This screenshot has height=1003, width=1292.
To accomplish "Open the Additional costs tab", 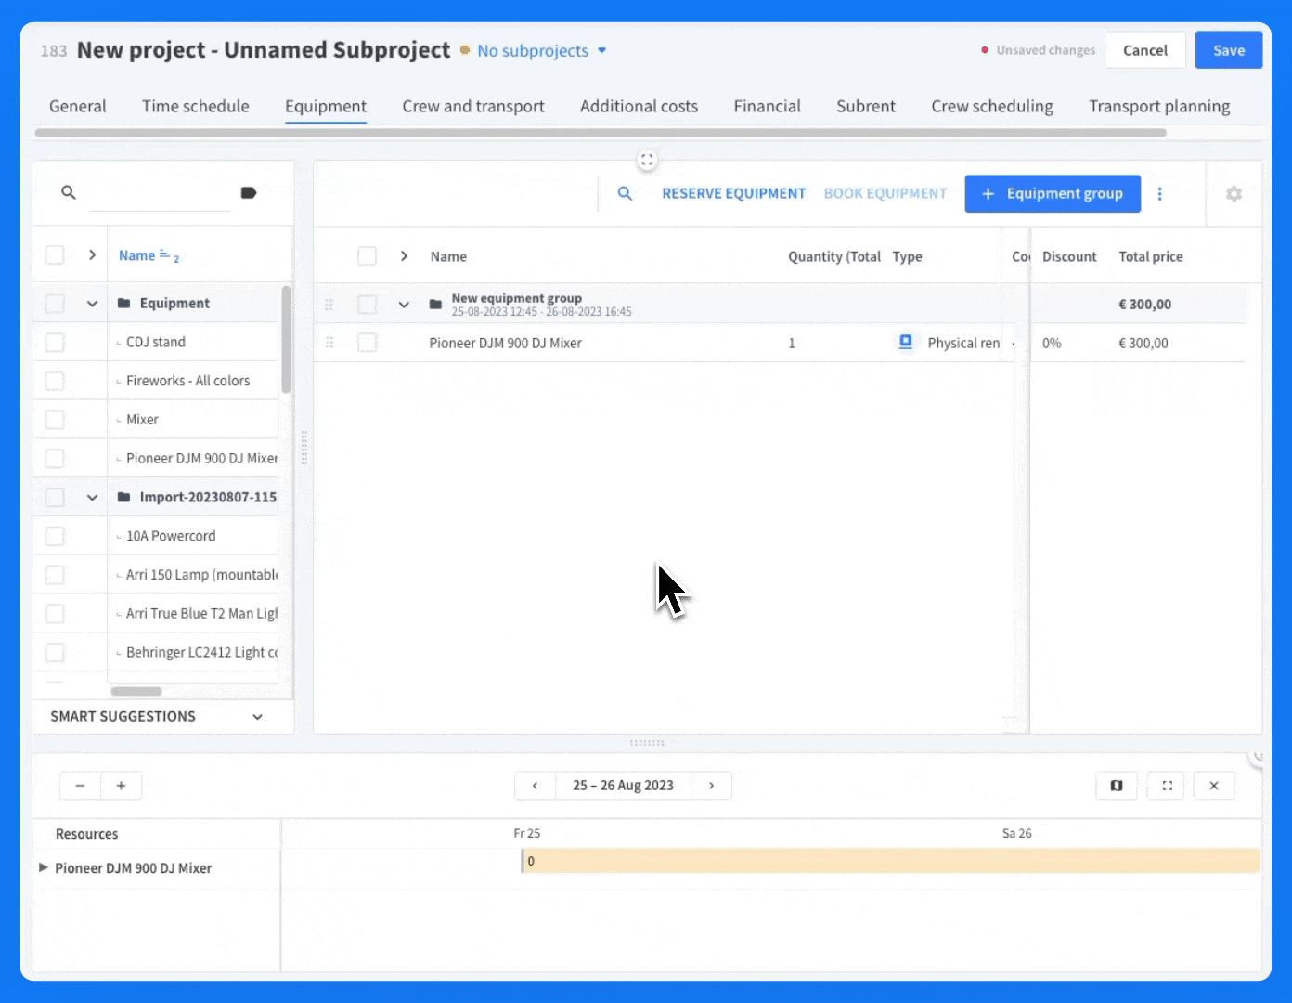I will (639, 106).
